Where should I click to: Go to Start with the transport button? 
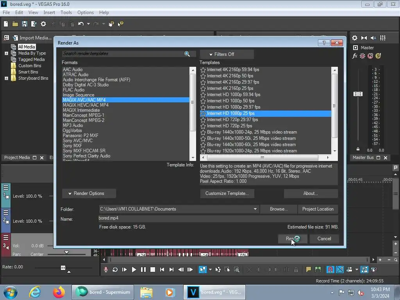pos(162,270)
